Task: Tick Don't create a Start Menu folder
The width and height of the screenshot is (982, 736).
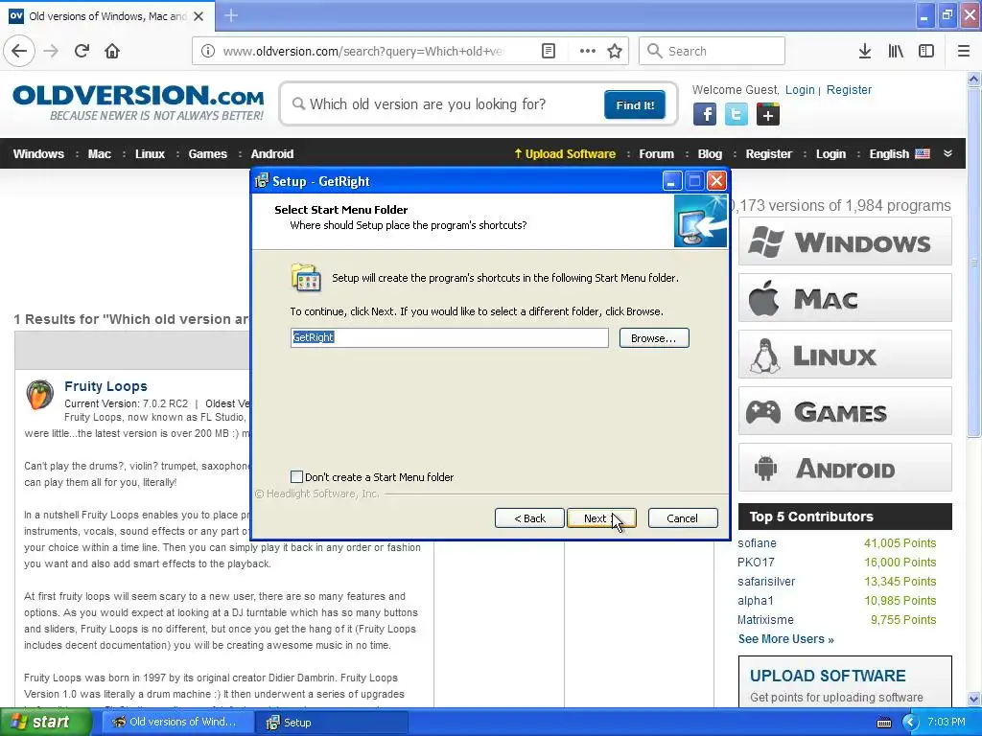Action: point(297,477)
